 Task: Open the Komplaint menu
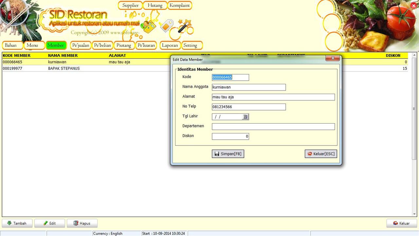(x=179, y=5)
